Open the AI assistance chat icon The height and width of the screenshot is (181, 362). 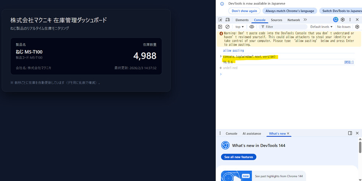(x=336, y=20)
